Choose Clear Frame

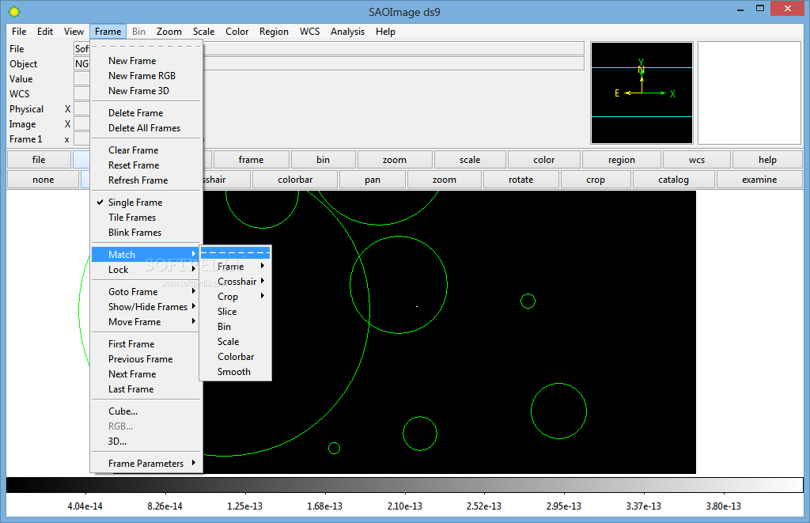pos(146,150)
